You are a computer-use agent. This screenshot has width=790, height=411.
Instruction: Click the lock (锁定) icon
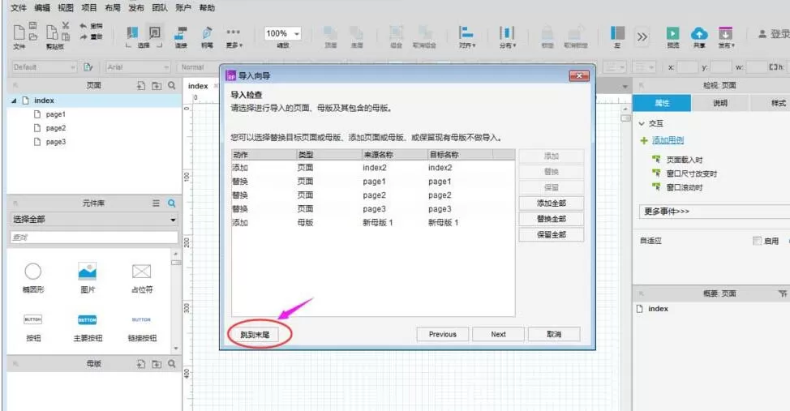(547, 33)
